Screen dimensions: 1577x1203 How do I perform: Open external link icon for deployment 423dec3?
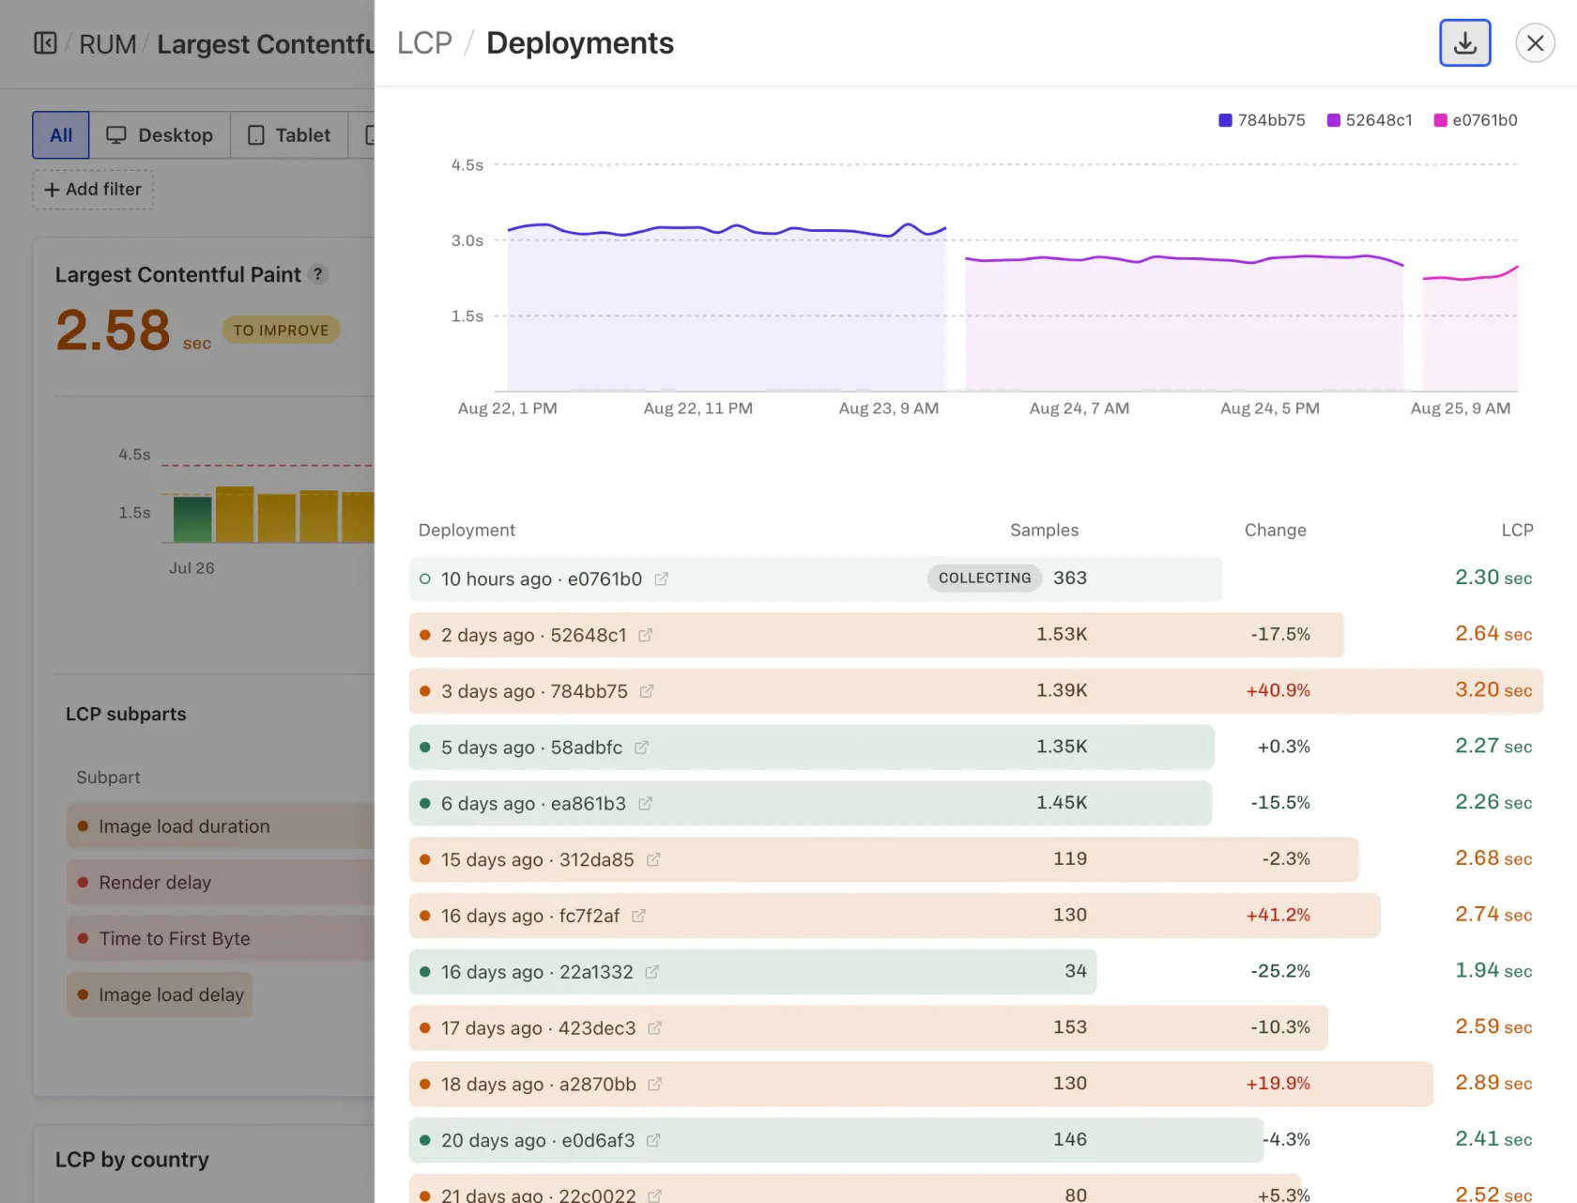654,1028
